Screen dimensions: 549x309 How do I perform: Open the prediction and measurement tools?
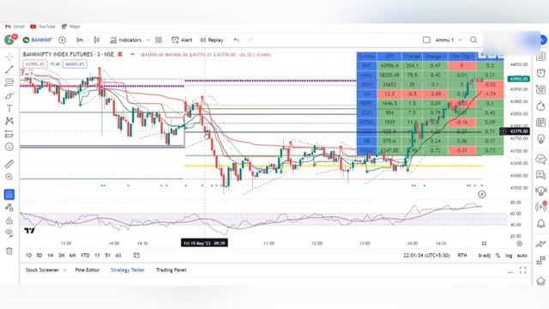pyautogui.click(x=9, y=134)
